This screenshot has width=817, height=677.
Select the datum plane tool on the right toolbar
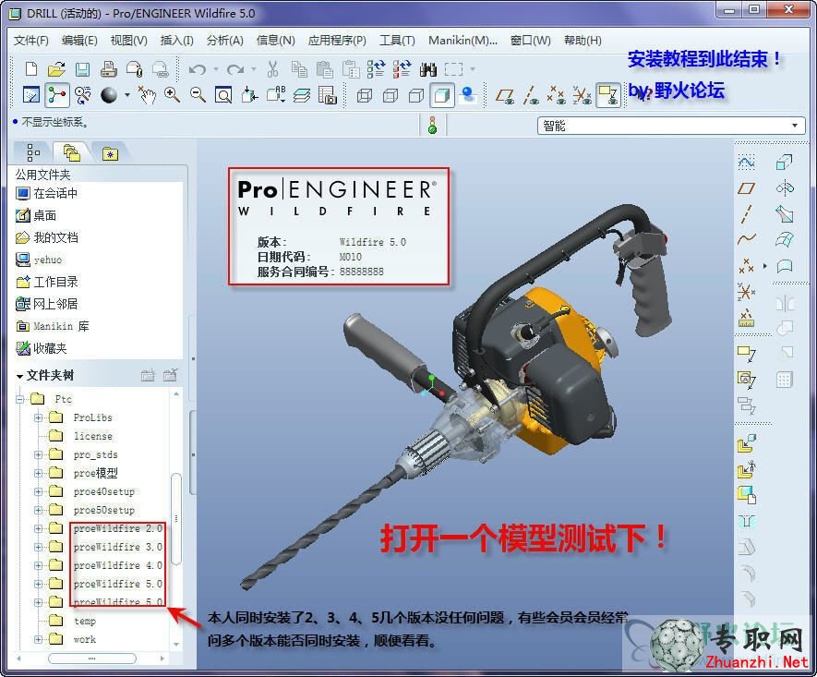point(746,188)
